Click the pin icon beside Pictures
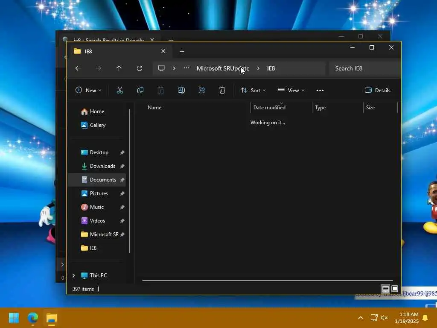The width and height of the screenshot is (437, 328). pyautogui.click(x=122, y=193)
